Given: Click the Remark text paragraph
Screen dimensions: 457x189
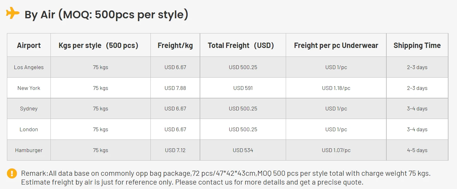Looking at the screenshot, I should (x=226, y=178).
